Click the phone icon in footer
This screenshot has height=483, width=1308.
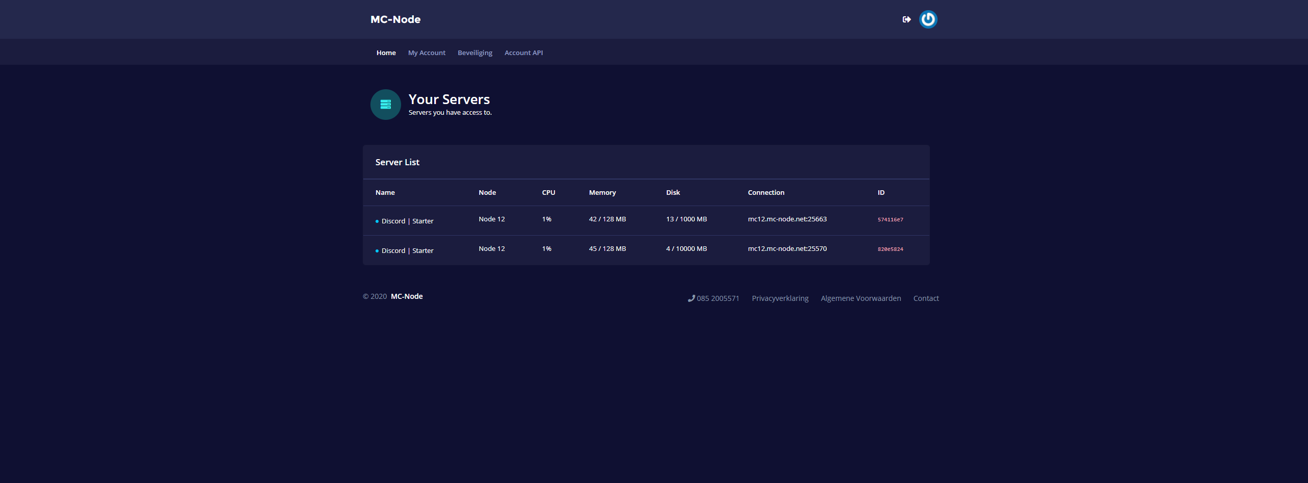(x=691, y=298)
